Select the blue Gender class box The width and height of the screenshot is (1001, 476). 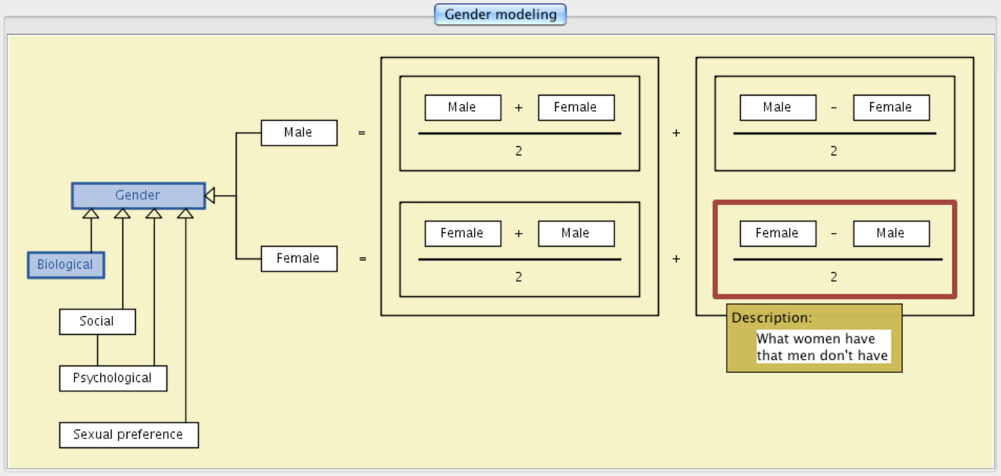point(138,195)
